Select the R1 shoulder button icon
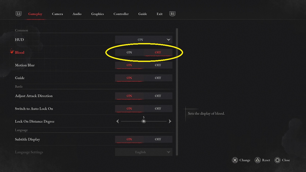Viewport: 306px width, 172px height. click(x=172, y=14)
